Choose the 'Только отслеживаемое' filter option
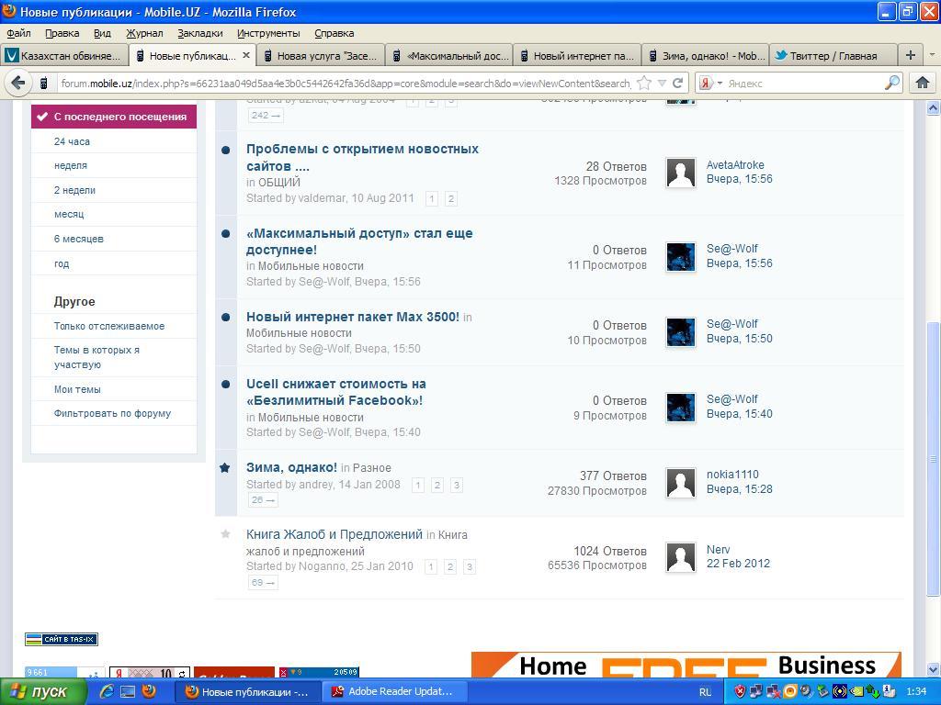This screenshot has height=705, width=941. [x=109, y=326]
